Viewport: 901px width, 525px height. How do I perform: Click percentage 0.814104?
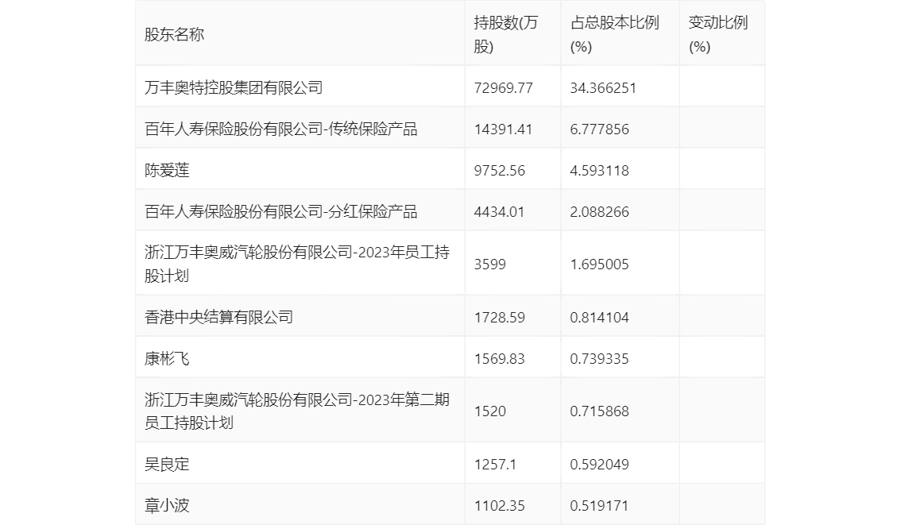point(599,318)
